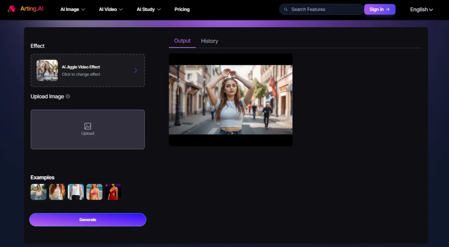Click the Ai Jiggle Video Effect thumbnail
This screenshot has width=449, height=247.
click(x=47, y=71)
